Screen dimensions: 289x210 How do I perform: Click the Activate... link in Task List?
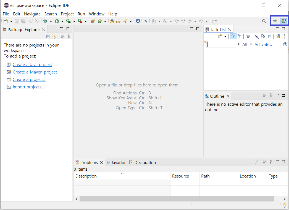click(x=263, y=44)
